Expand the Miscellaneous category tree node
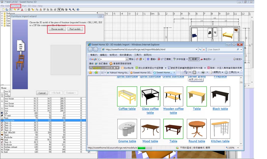 2,25
